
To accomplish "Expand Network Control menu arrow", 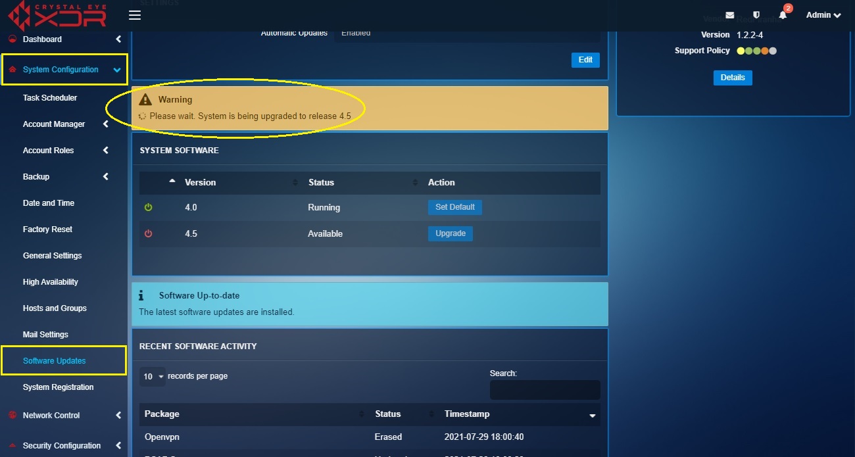I will click(x=118, y=415).
